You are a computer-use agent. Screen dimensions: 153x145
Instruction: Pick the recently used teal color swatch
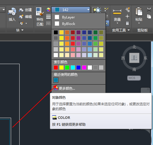point(56,80)
